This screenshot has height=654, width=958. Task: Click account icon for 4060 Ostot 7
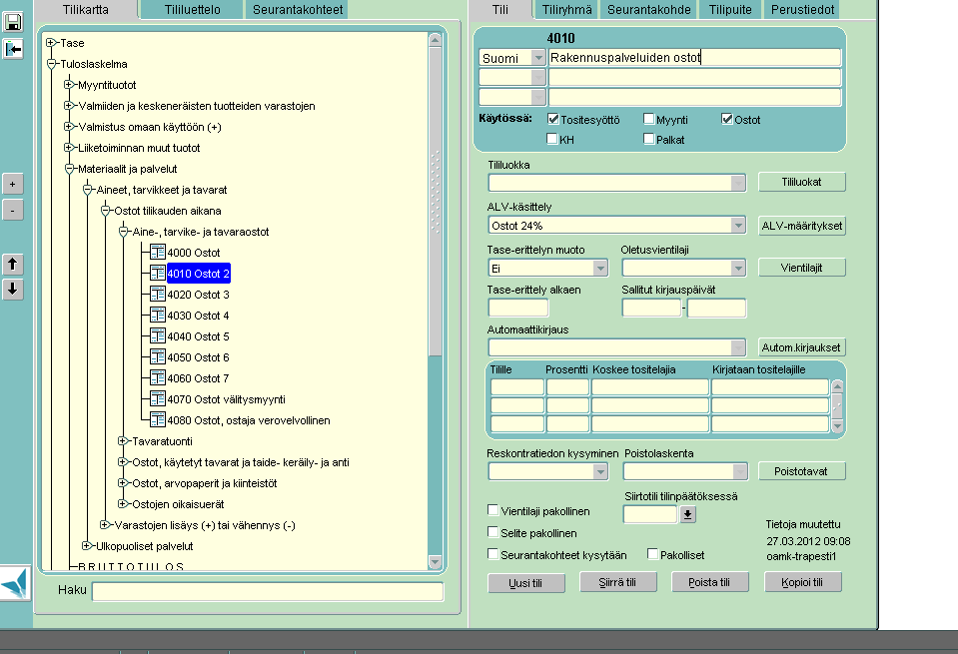click(158, 377)
